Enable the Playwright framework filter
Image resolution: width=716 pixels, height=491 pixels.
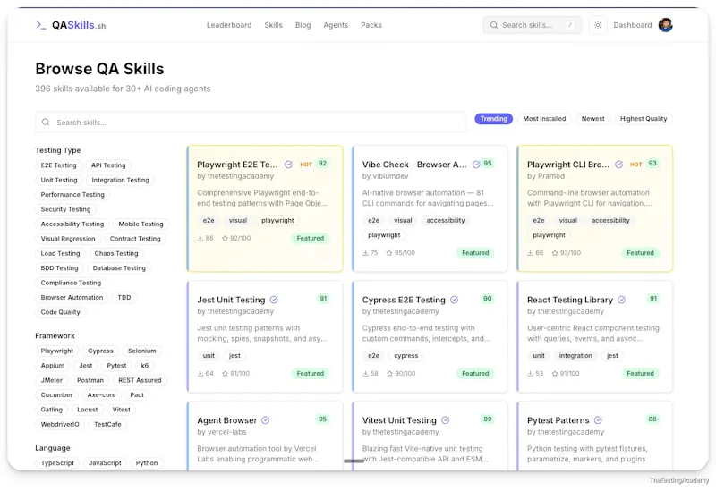click(57, 351)
